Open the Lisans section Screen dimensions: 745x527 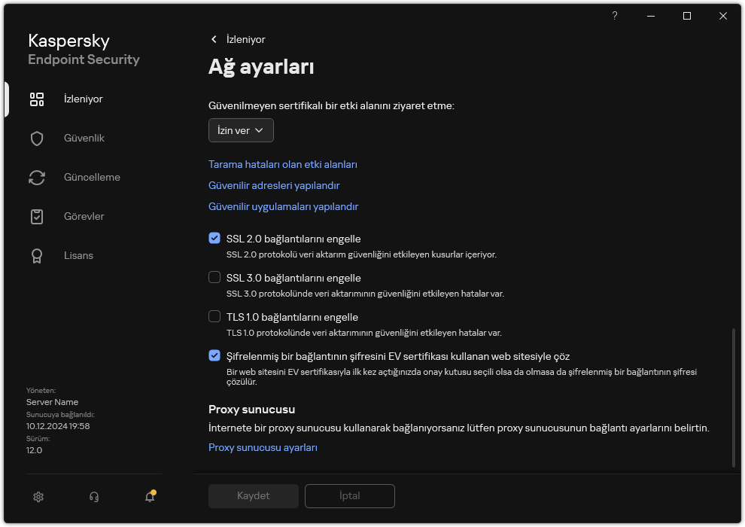coord(78,255)
